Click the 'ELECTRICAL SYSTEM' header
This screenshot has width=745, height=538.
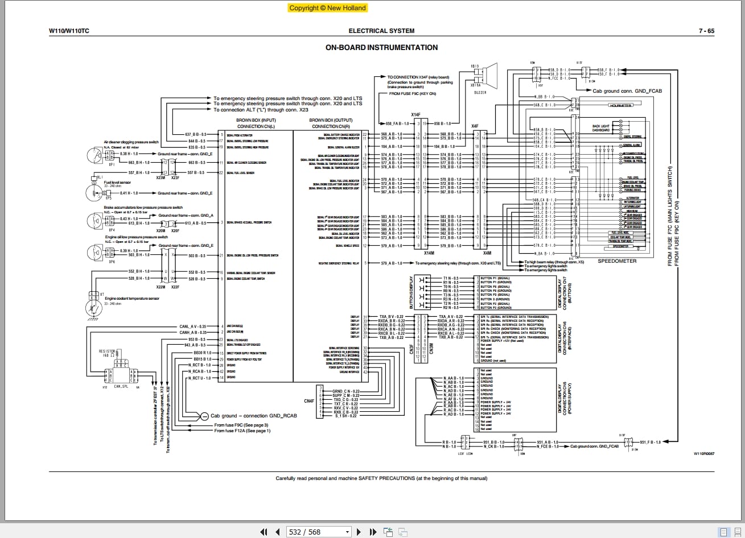pyautogui.click(x=381, y=31)
